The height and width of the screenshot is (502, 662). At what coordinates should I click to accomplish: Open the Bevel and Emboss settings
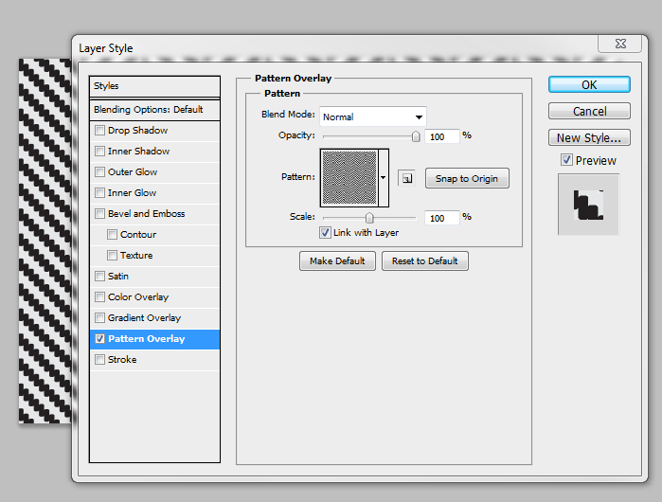(146, 214)
